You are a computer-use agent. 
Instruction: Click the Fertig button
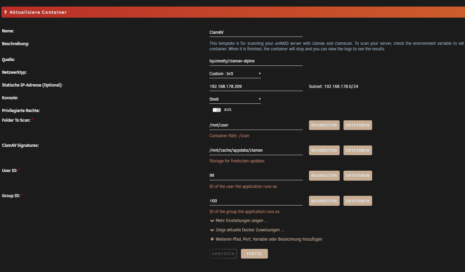pos(254,254)
